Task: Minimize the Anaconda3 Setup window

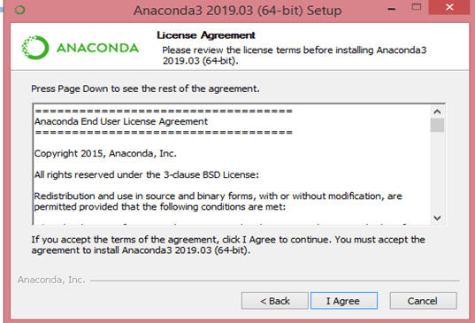Action: click(x=391, y=9)
